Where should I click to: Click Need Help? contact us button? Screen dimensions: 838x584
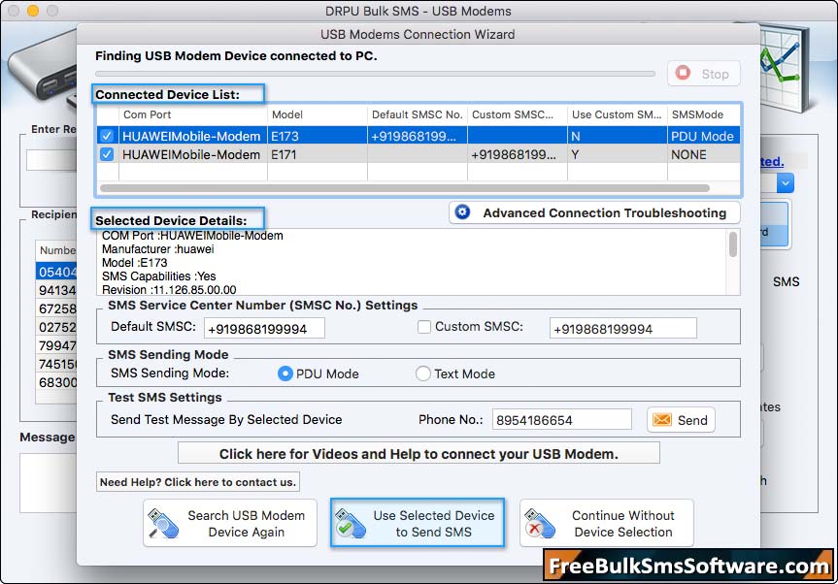pos(198,482)
